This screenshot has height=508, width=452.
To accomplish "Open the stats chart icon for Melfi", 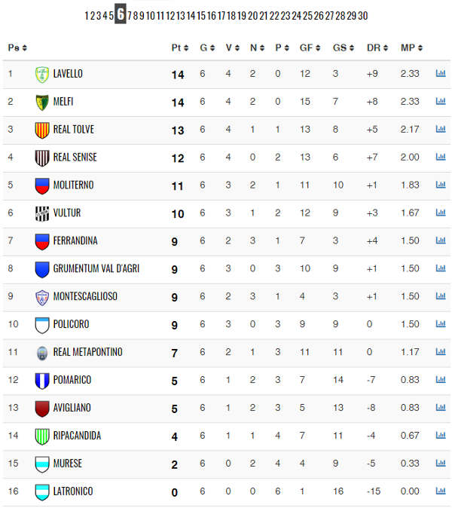I will click(x=441, y=101).
